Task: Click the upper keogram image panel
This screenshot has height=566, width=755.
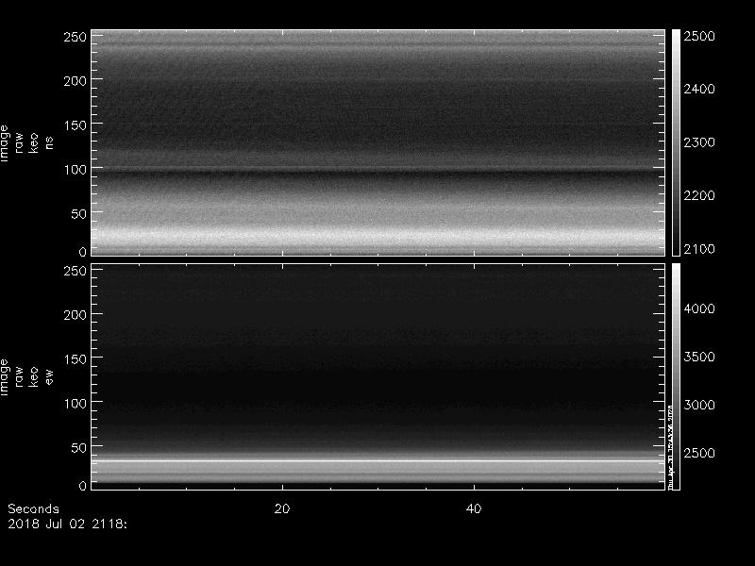Action: (x=378, y=142)
